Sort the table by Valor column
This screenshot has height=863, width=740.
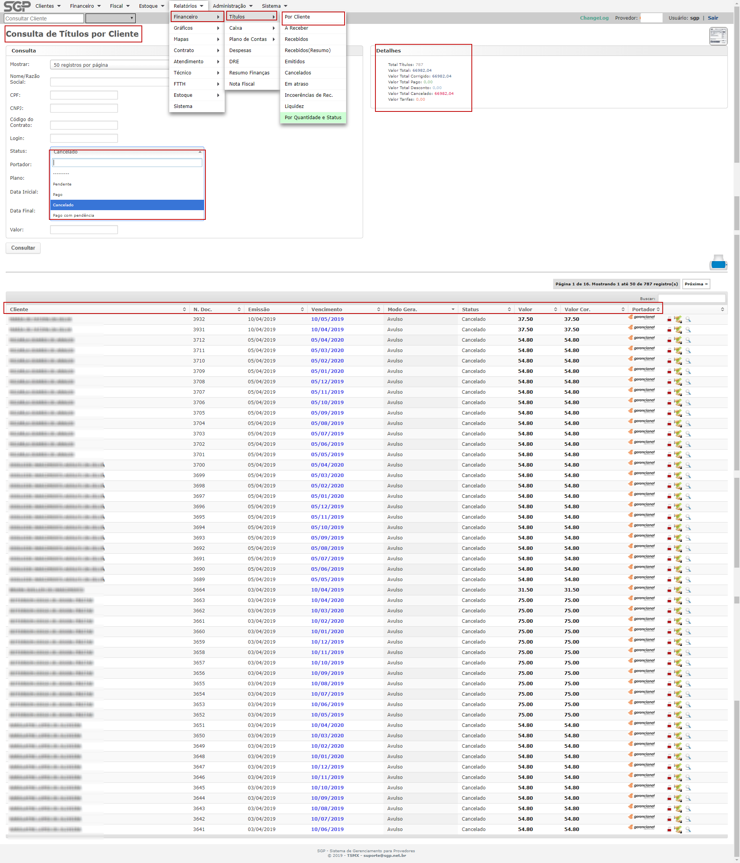536,310
